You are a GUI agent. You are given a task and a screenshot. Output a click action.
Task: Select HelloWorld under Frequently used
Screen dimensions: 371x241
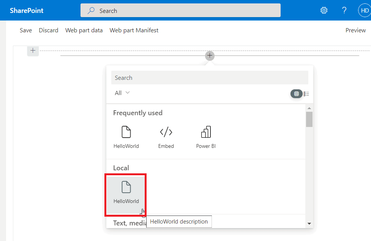(x=126, y=137)
